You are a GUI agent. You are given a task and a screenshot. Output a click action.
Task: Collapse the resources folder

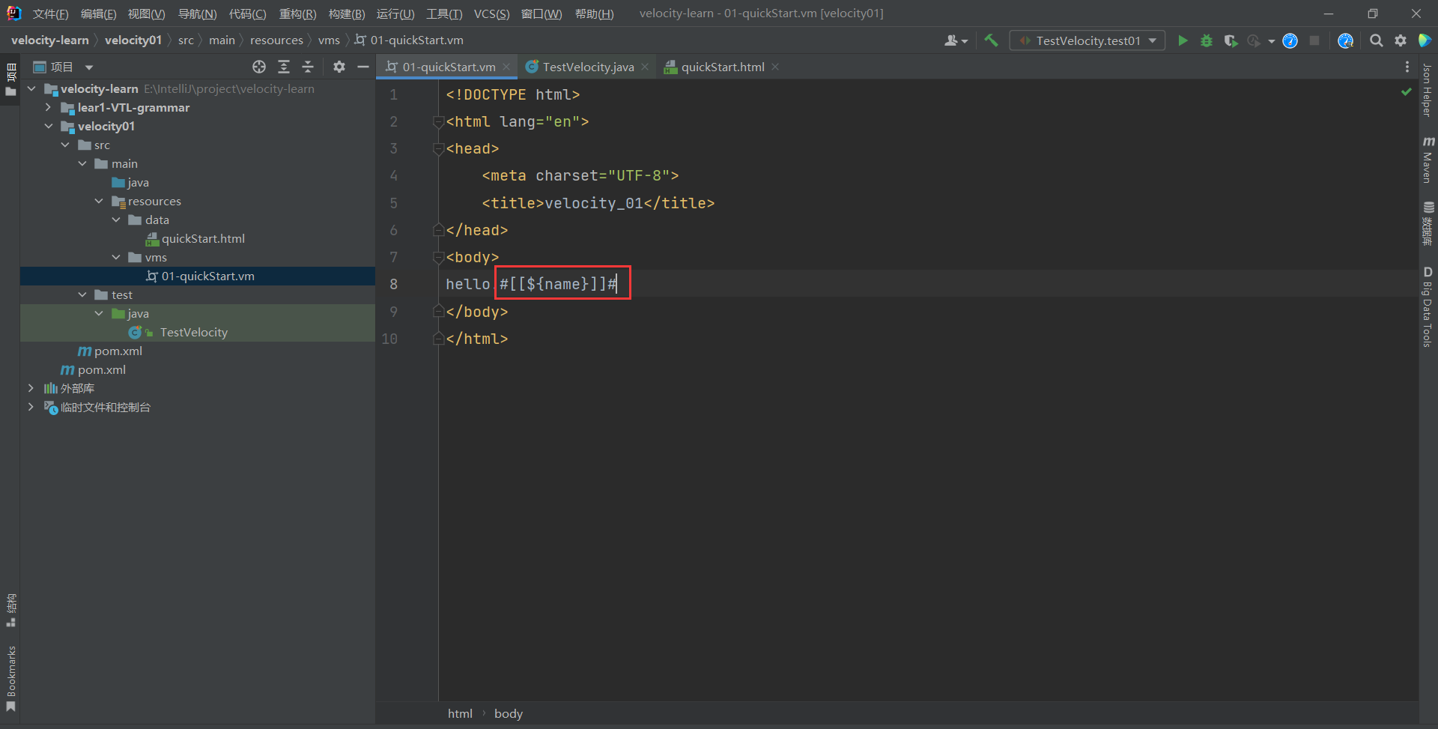tap(99, 201)
